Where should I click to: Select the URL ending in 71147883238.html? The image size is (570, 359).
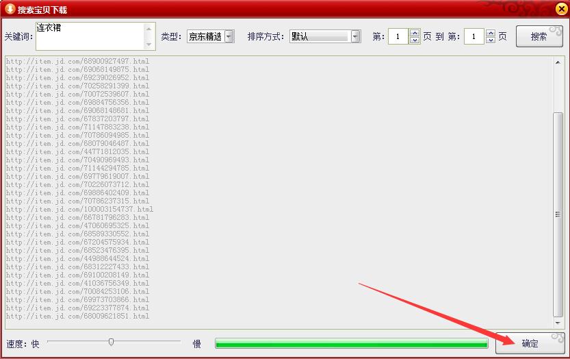point(77,127)
